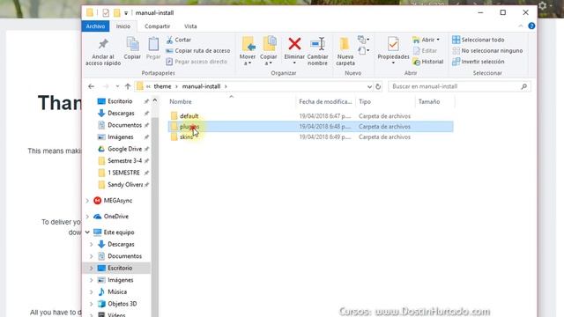Click Invertir selección
The width and height of the screenshot is (564, 317).
(x=479, y=62)
